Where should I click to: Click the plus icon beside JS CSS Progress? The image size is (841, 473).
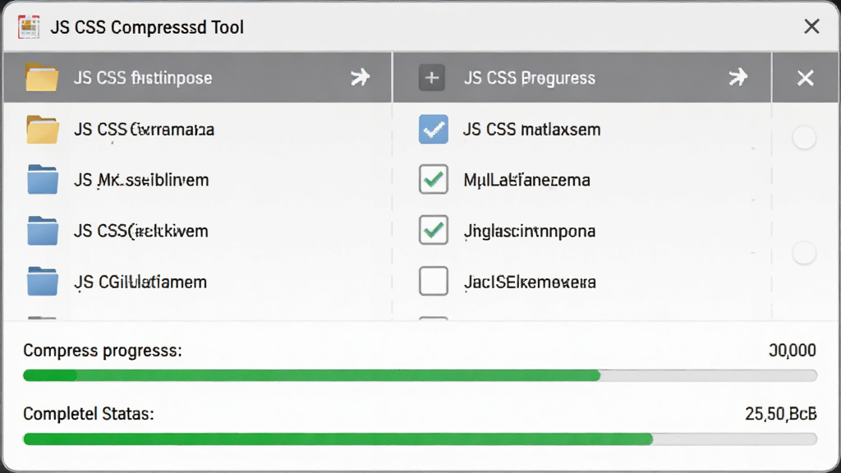(x=432, y=78)
